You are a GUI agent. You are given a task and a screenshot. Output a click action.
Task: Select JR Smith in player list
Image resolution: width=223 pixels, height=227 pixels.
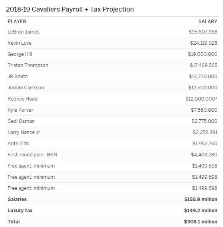pyautogui.click(x=18, y=76)
